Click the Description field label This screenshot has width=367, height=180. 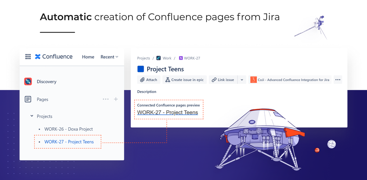(x=147, y=92)
